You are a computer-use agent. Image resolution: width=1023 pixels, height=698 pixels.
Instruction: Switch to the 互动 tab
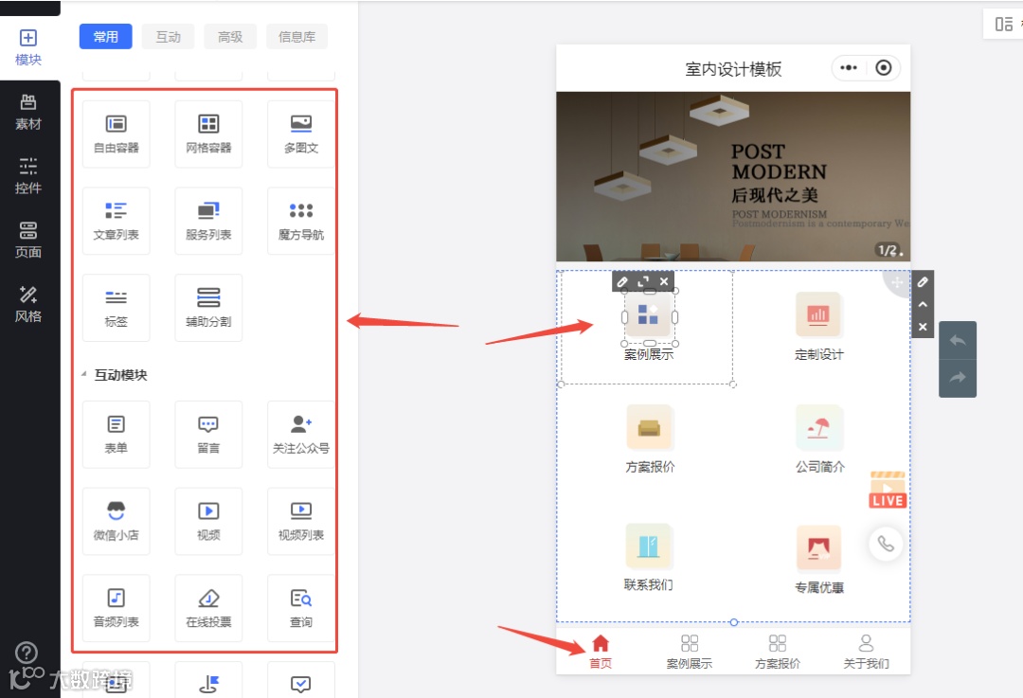pyautogui.click(x=168, y=37)
